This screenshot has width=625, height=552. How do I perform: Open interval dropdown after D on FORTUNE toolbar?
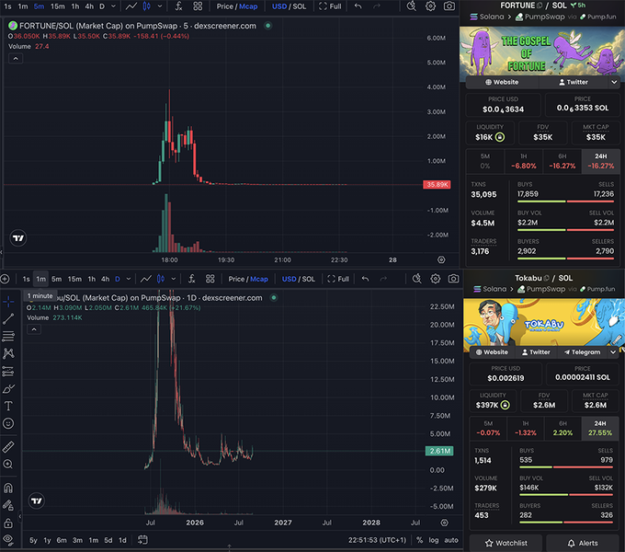coord(113,6)
